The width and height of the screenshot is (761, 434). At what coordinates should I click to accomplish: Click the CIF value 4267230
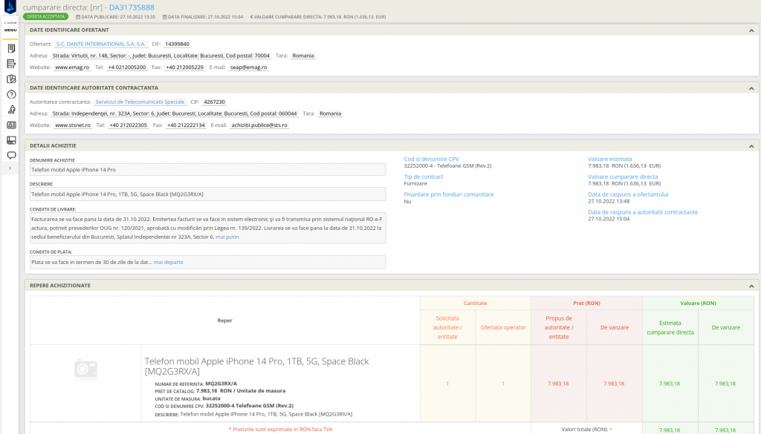pyautogui.click(x=214, y=102)
